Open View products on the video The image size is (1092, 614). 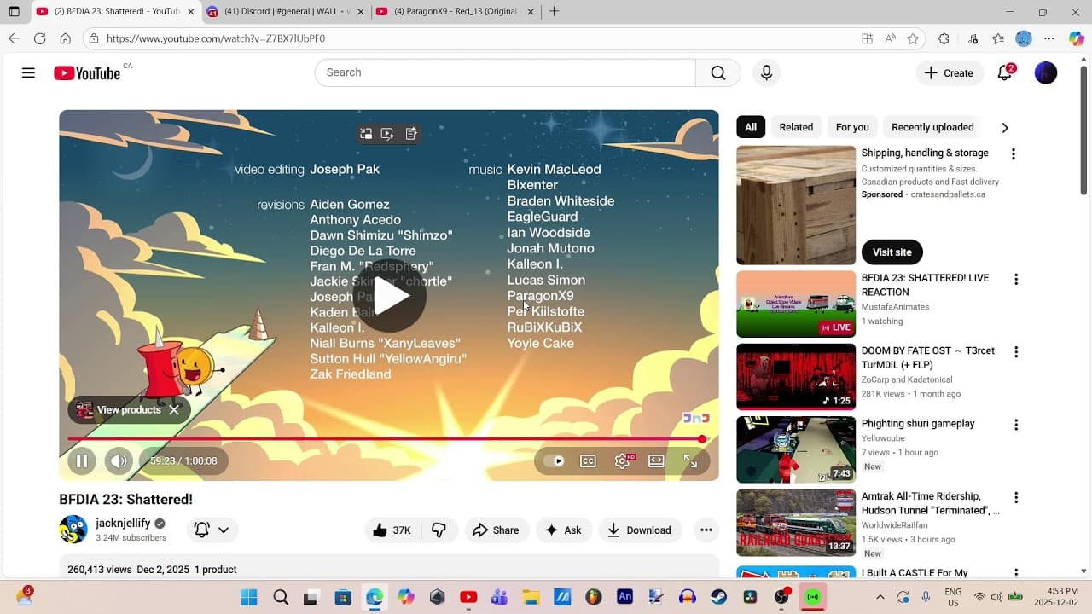(129, 409)
